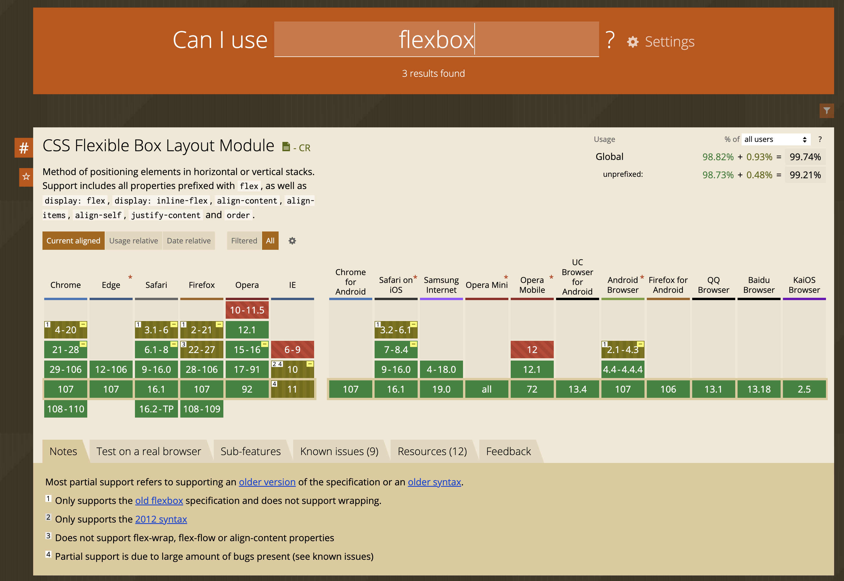The width and height of the screenshot is (844, 581).
Task: Open Settings via the gear icon in header
Action: click(x=633, y=42)
